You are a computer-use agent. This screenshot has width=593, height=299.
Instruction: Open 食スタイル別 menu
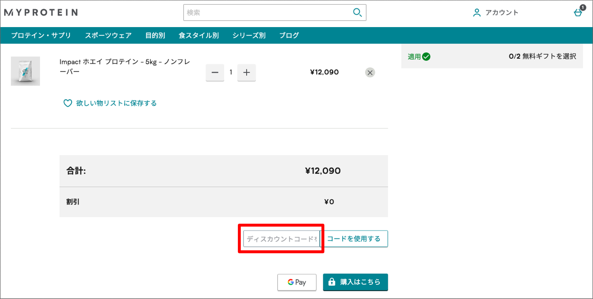click(199, 35)
